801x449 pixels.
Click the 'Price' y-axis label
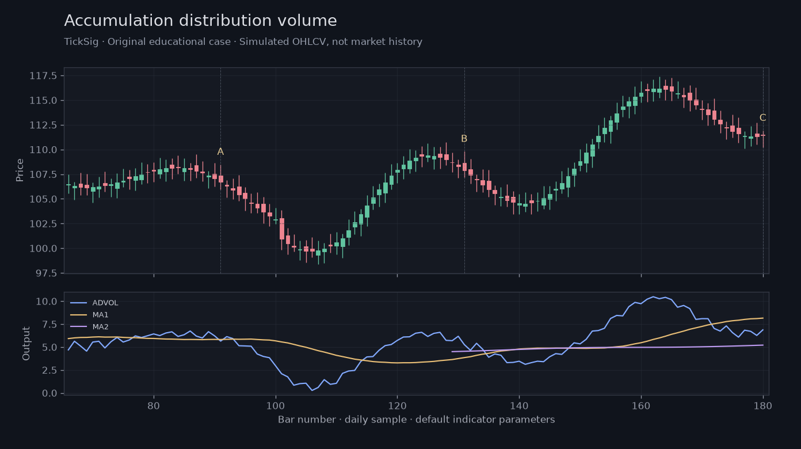click(20, 170)
